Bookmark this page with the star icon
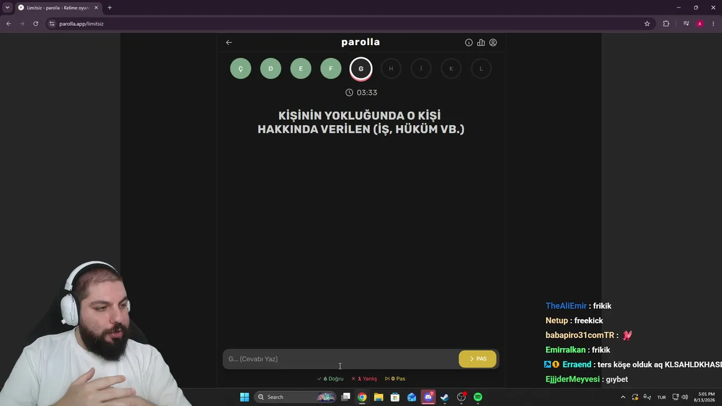Image resolution: width=722 pixels, height=406 pixels. pos(647,24)
